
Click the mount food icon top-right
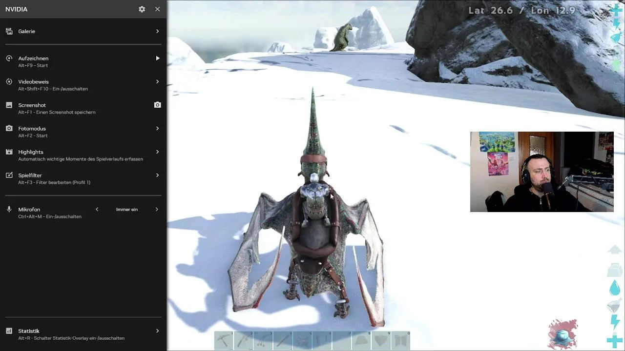(x=617, y=38)
